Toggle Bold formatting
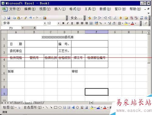The image size is (152, 115). coord(63,23)
